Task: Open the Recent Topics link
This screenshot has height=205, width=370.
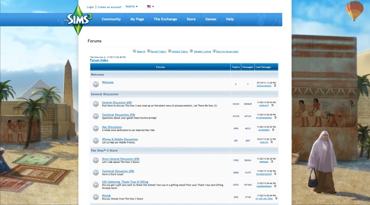Action: pyautogui.click(x=158, y=51)
